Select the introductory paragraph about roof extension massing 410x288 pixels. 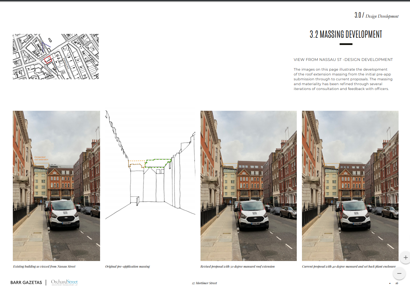343,79
